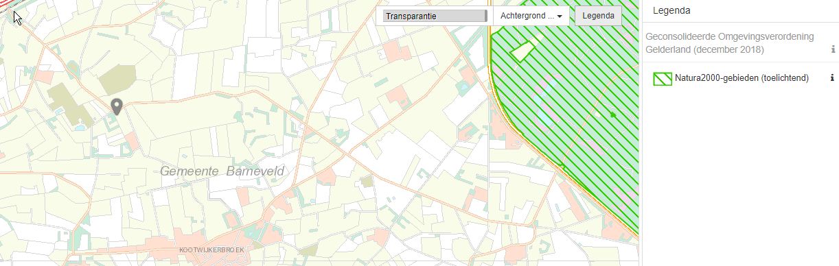Open info for Geconsolideerde Omgevingsverordening Gelderland
Screen dimensions: 839x266
[833, 49]
